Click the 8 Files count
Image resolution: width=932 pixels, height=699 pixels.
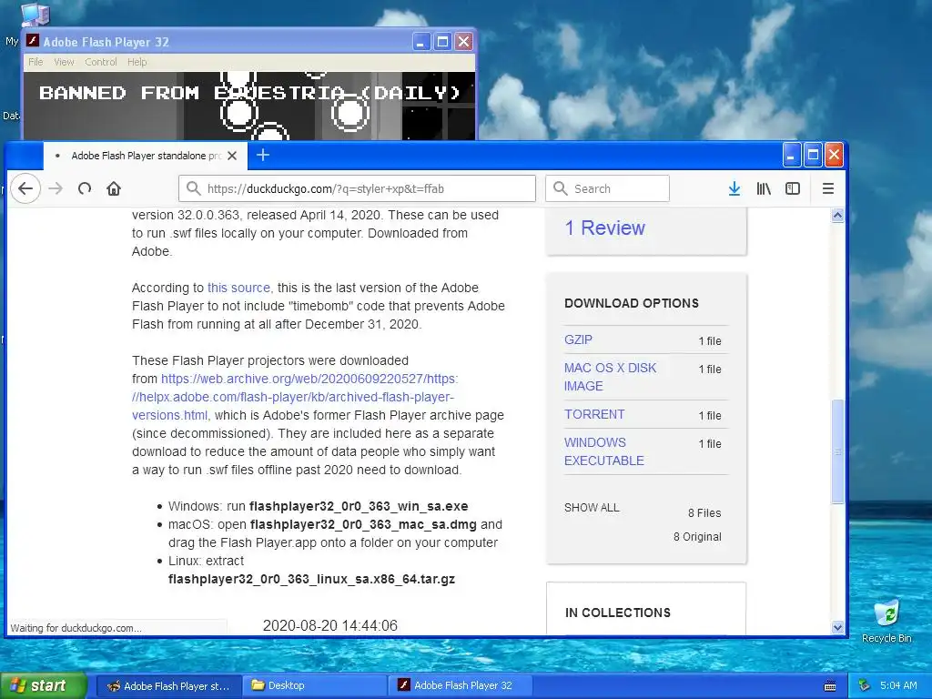click(704, 513)
